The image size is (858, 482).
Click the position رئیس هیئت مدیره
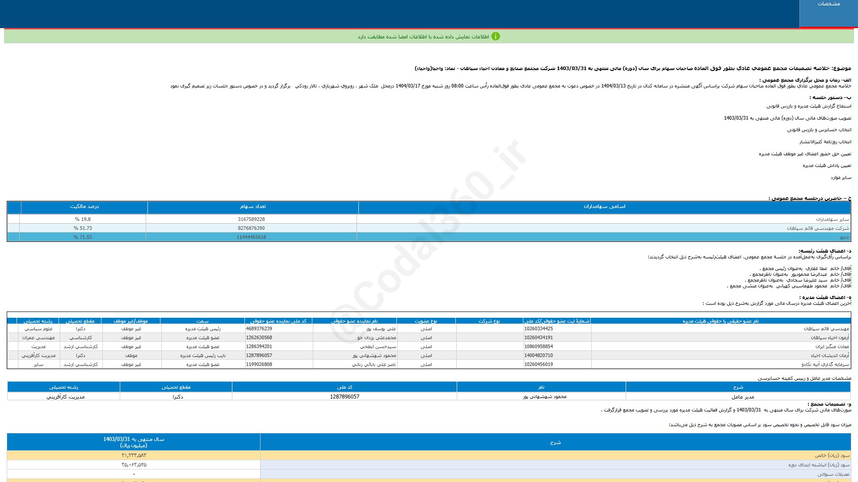(x=203, y=329)
